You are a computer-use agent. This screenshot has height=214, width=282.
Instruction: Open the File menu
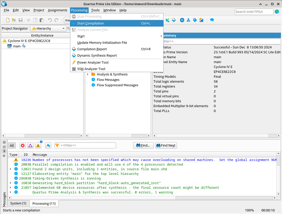(6, 10)
